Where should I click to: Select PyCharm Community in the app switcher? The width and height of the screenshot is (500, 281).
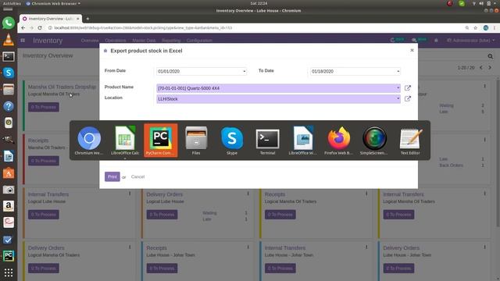[x=161, y=140]
